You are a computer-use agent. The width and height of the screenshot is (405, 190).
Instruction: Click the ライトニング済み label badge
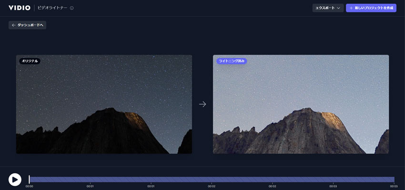pos(232,61)
